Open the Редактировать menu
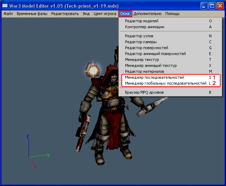This screenshot has height=186, width=226. point(65,14)
